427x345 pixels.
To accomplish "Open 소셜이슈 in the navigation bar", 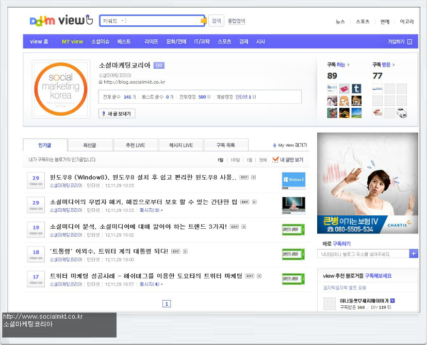I will pyautogui.click(x=100, y=42).
